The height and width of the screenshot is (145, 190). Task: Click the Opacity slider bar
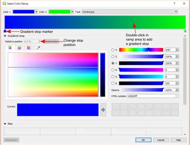tap(142, 90)
